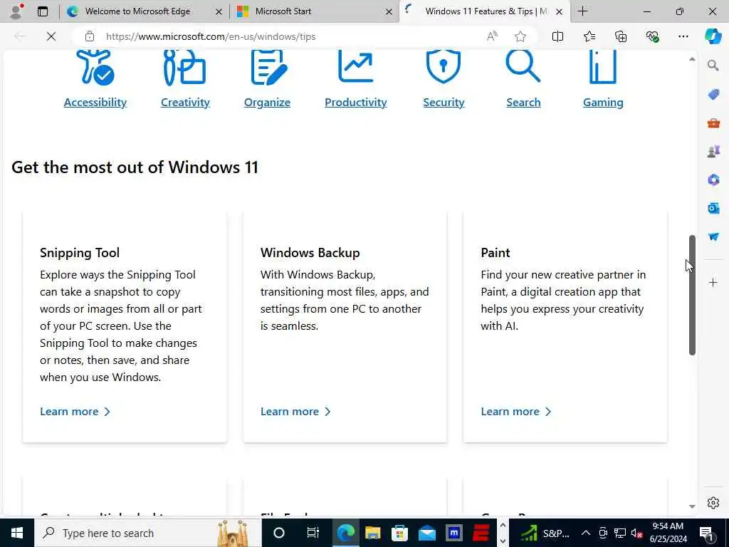Show hidden system tray icons
The height and width of the screenshot is (547, 729).
pos(586,533)
